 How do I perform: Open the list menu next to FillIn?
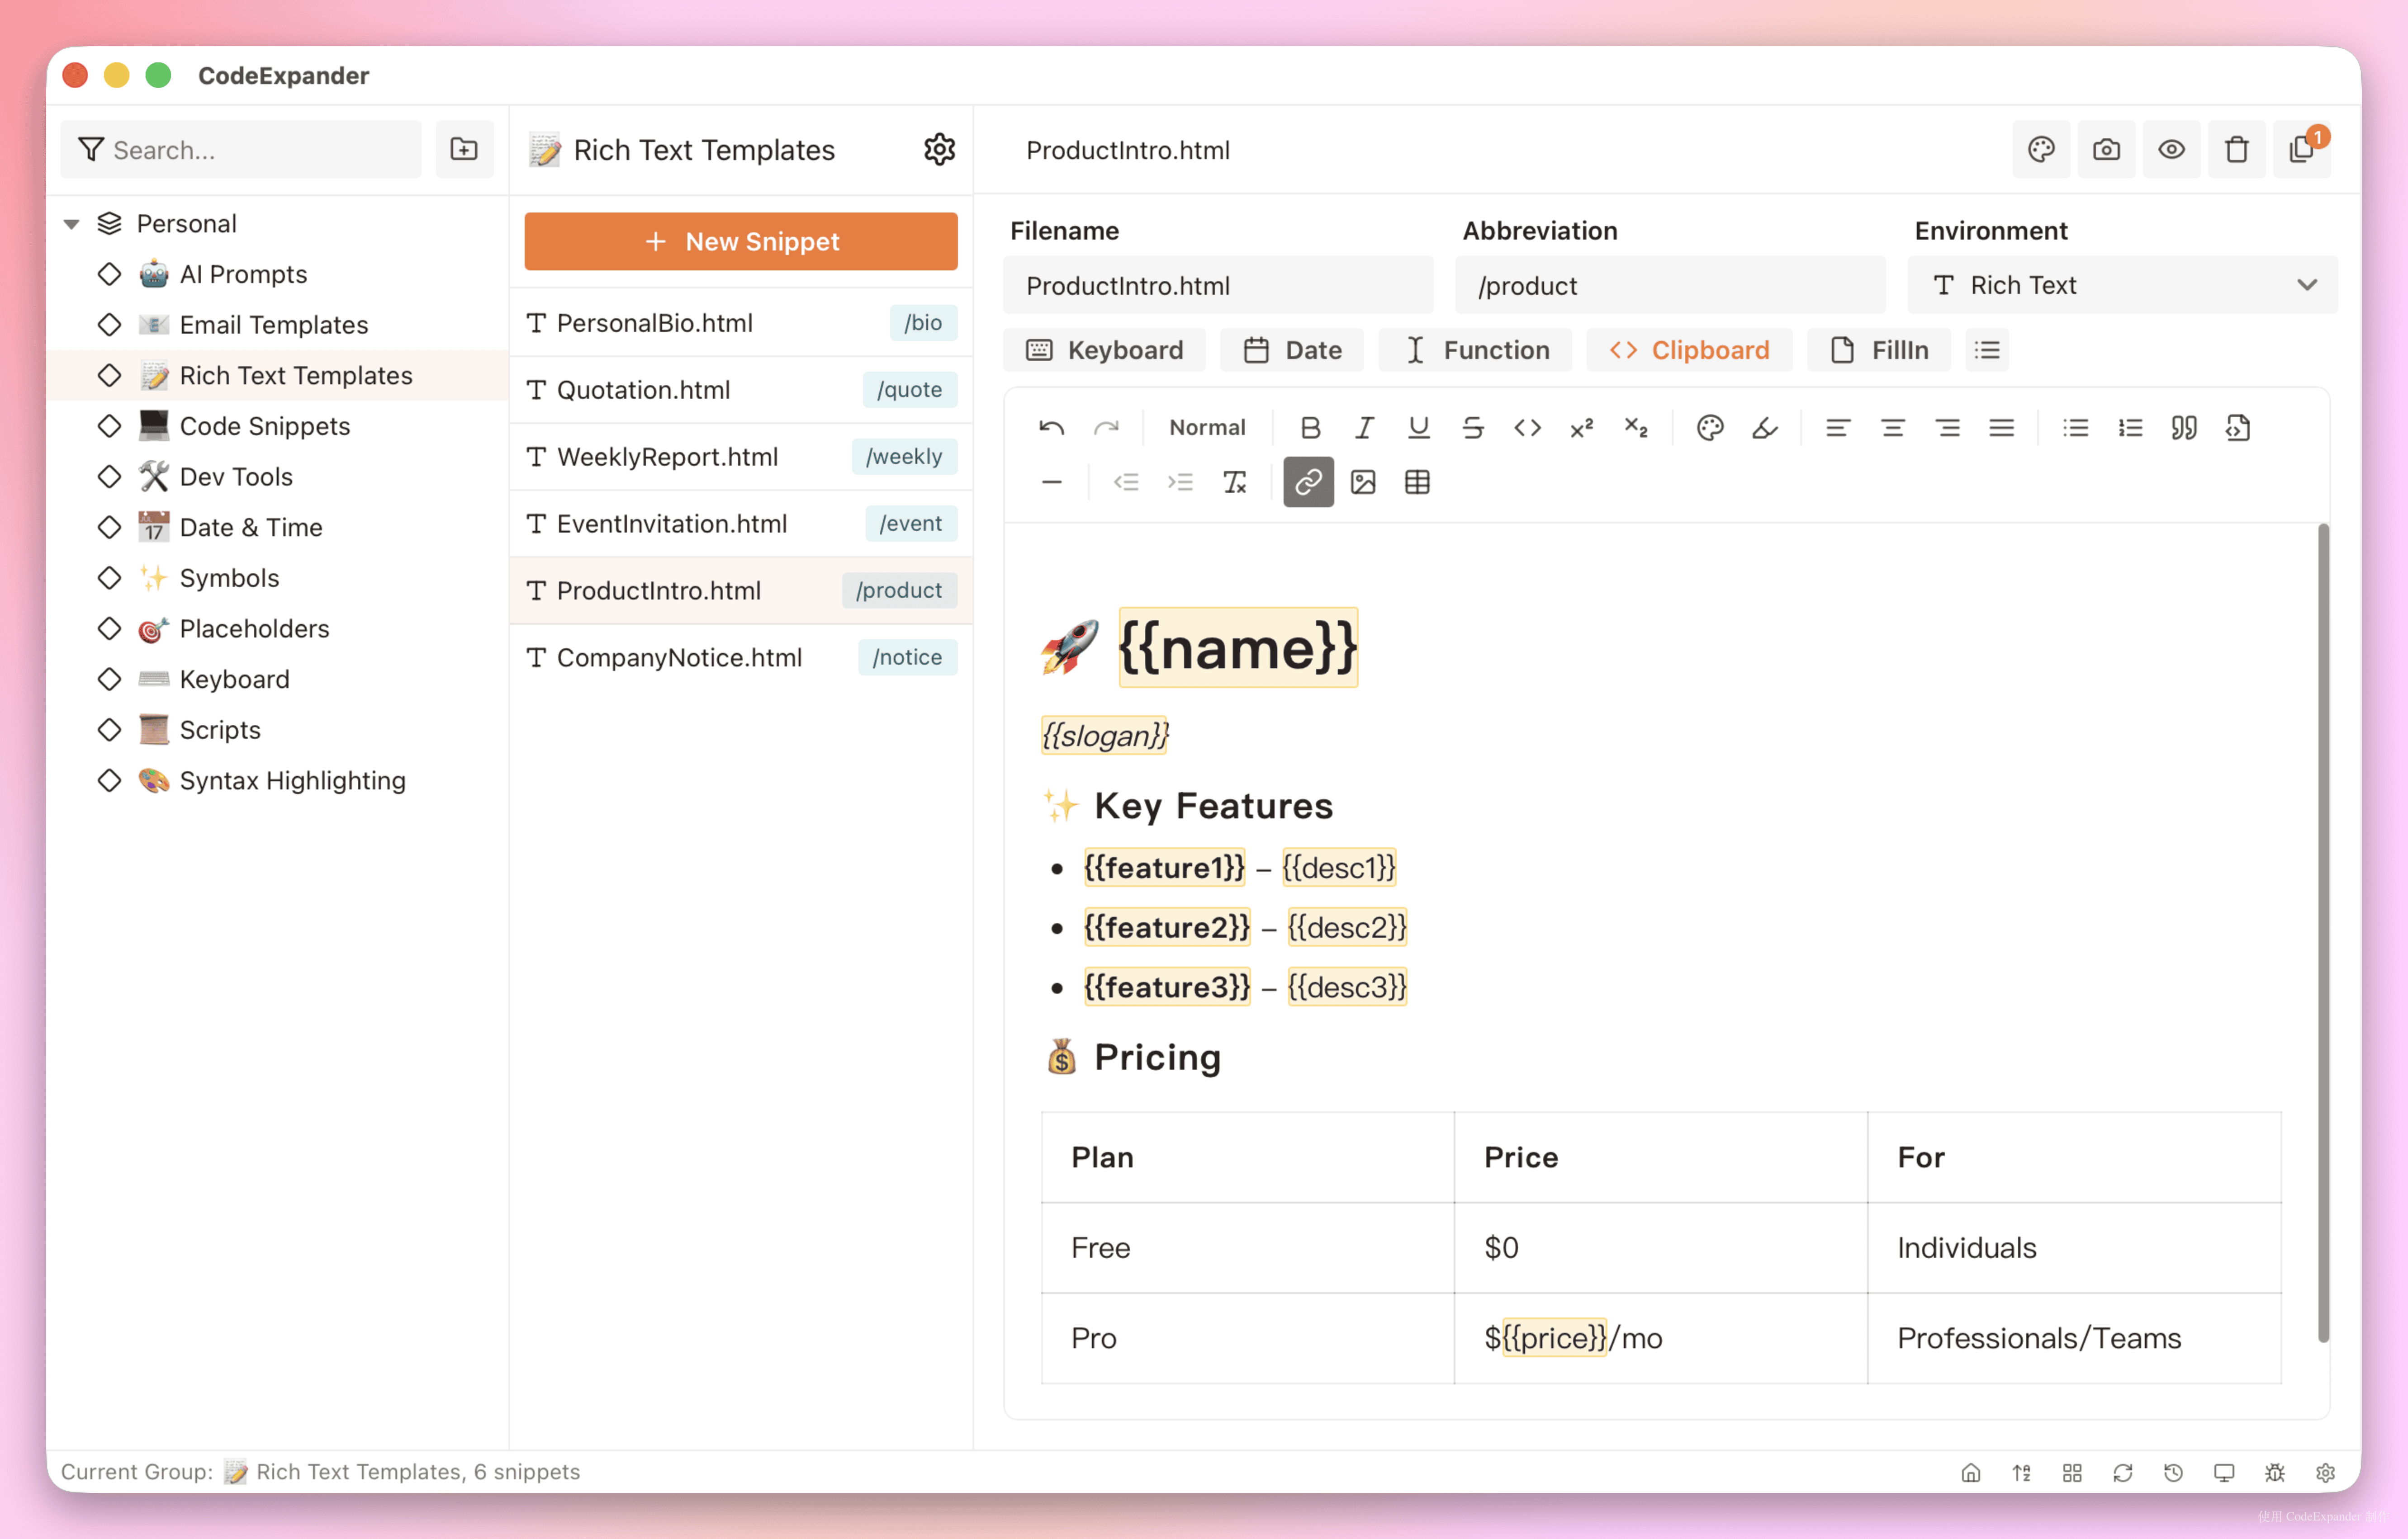(1987, 350)
